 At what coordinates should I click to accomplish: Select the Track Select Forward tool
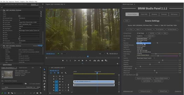pyautogui.click(x=44, y=72)
